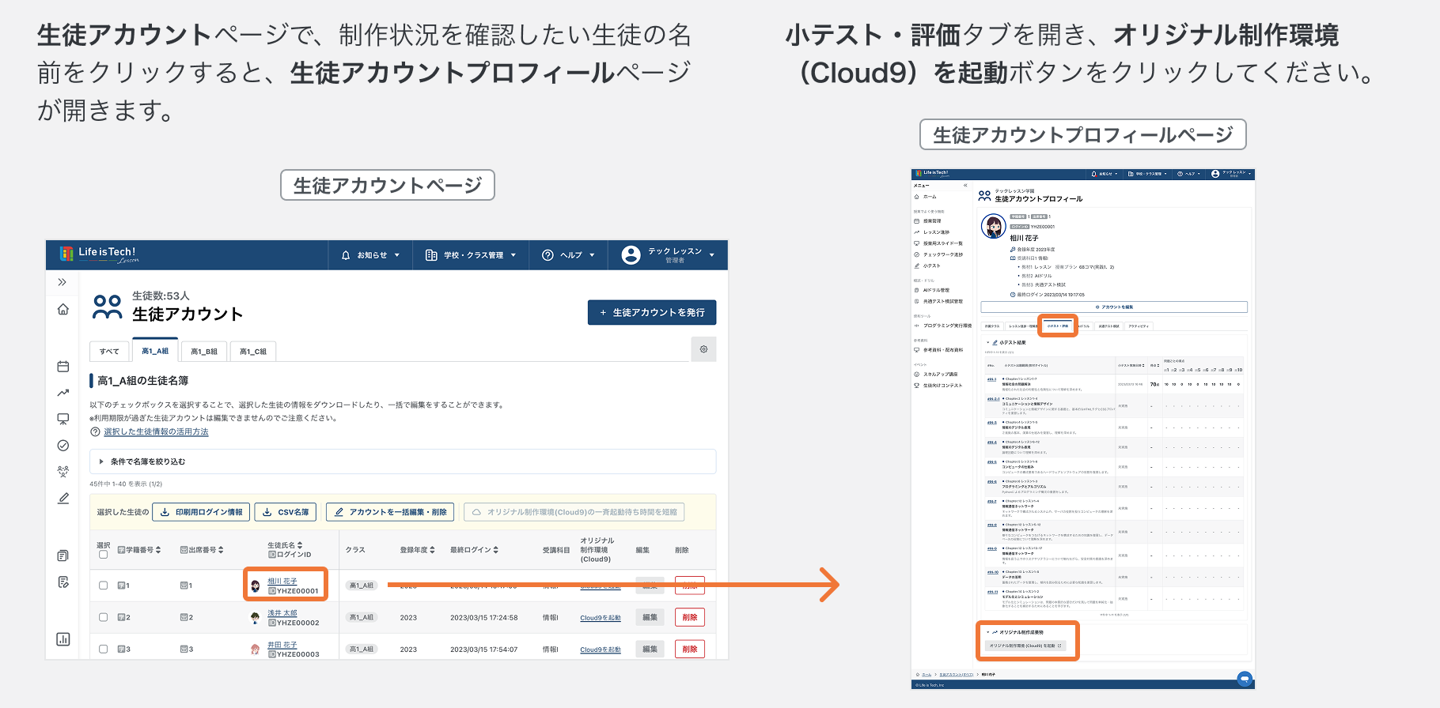This screenshot has width=1440, height=708.
Task: Click 編集 button for 浅井 太郎 row
Action: [x=650, y=617]
